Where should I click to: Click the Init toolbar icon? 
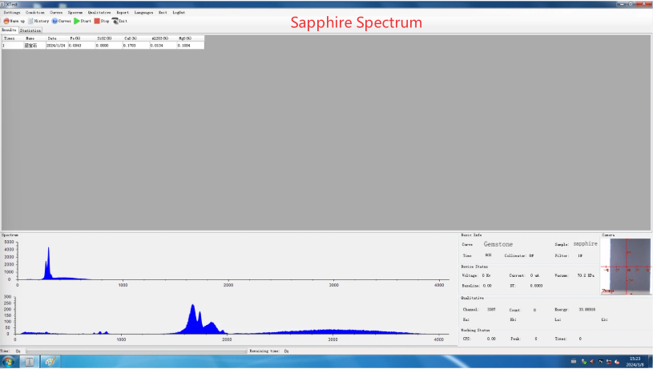point(120,21)
